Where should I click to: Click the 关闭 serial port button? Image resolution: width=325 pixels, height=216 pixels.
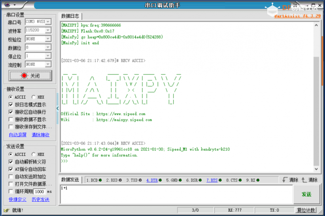click(30, 75)
